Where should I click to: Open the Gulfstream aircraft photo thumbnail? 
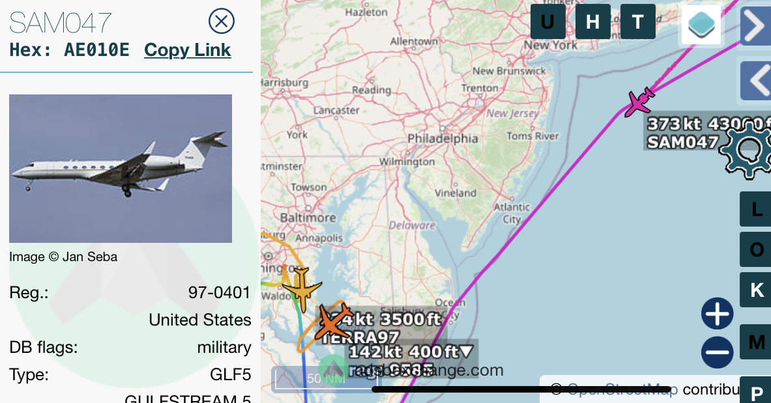(121, 169)
